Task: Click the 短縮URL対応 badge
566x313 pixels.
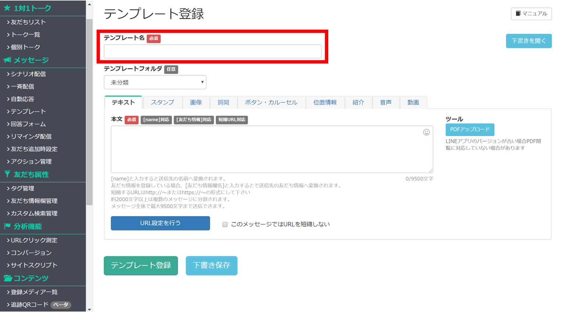Action: 232,120
